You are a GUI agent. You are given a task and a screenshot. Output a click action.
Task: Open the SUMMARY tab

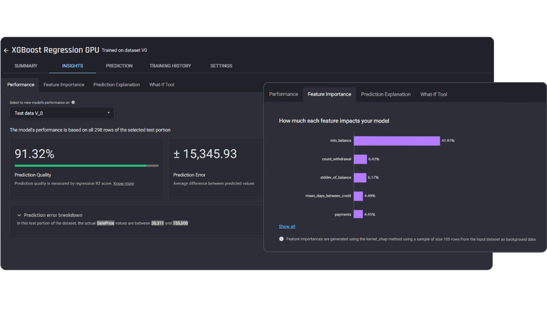click(26, 66)
